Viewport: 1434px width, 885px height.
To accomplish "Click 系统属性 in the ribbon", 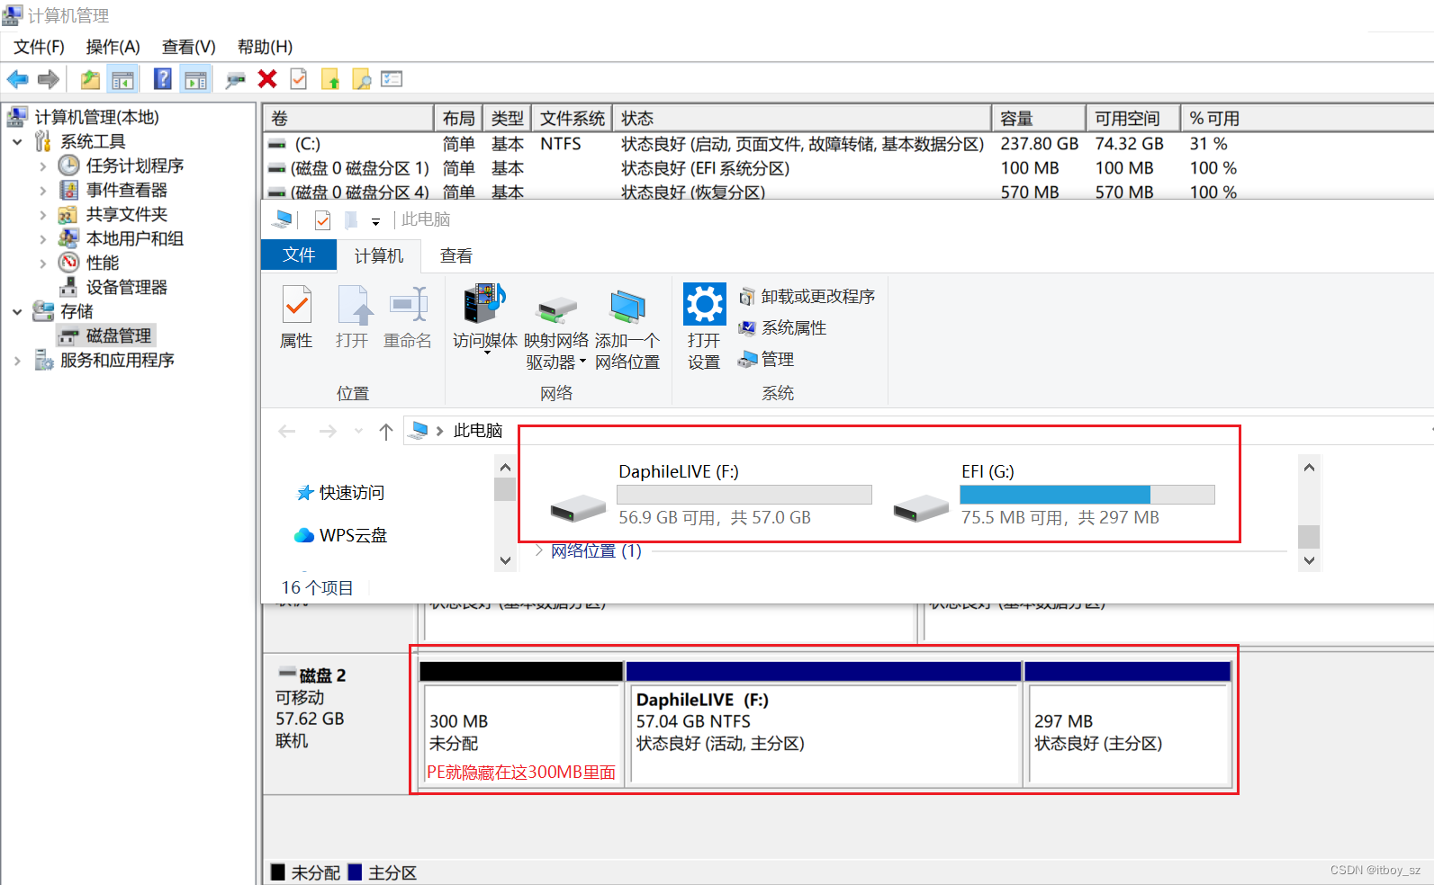I will tap(782, 328).
